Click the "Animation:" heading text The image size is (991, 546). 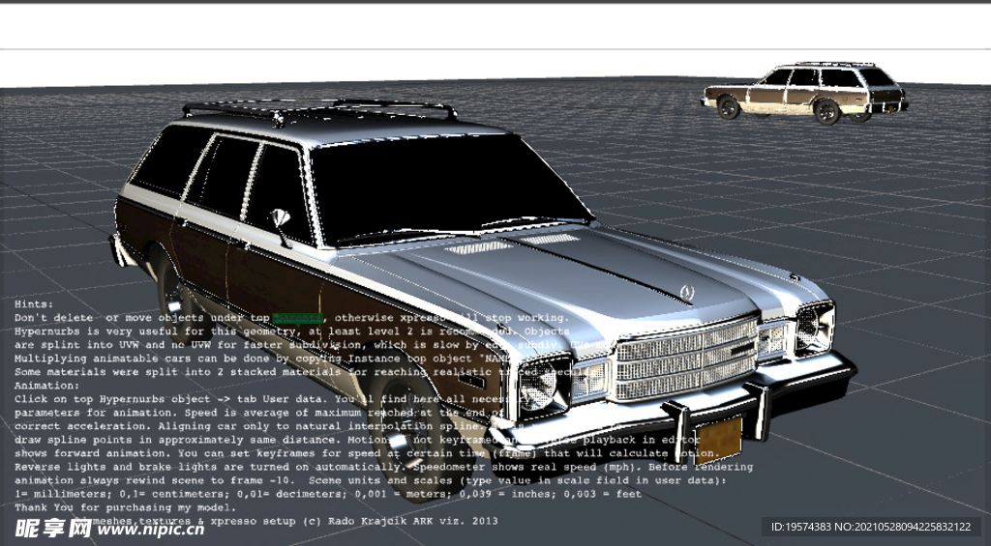pyautogui.click(x=47, y=385)
